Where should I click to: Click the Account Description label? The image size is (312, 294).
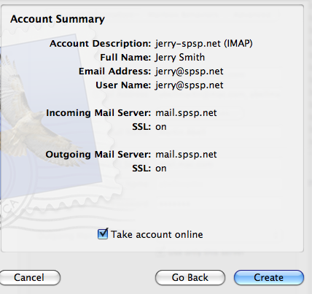(x=101, y=44)
